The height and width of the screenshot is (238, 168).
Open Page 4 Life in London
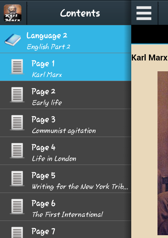(65, 151)
